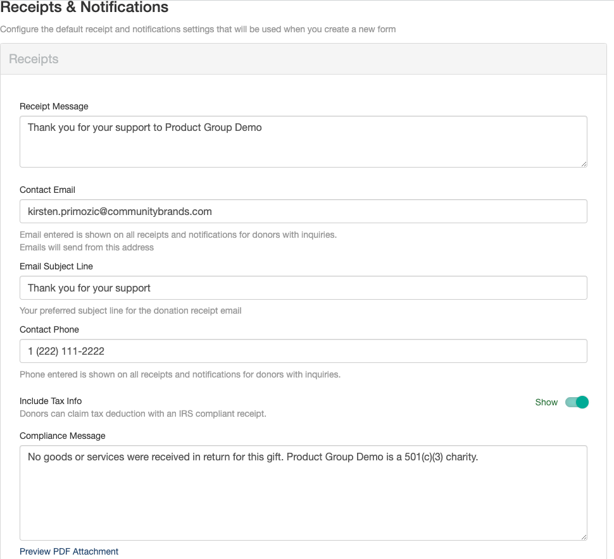Click the Email Subject Line label
This screenshot has width=614, height=559.
click(56, 266)
